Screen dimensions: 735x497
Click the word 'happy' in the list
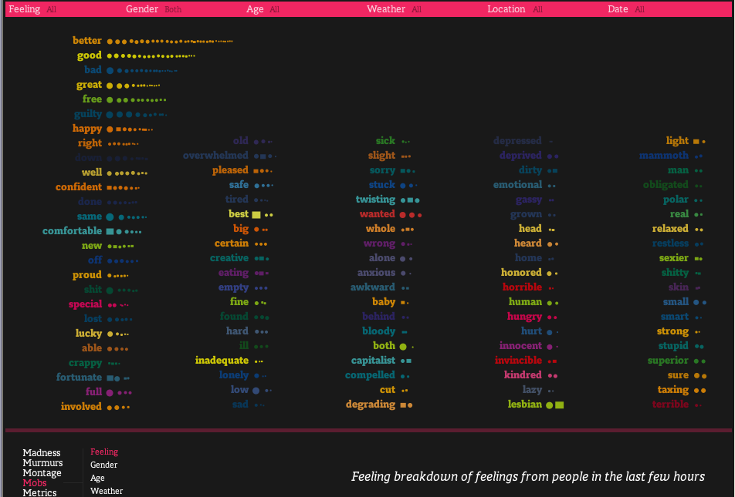pyautogui.click(x=86, y=128)
